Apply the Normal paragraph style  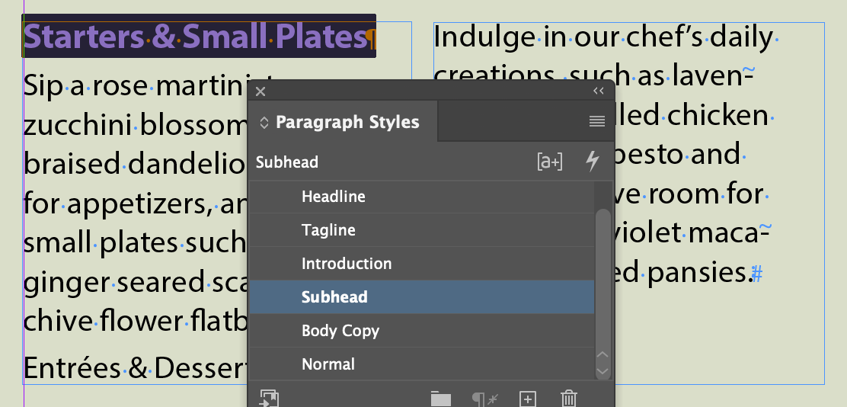[x=421, y=364]
